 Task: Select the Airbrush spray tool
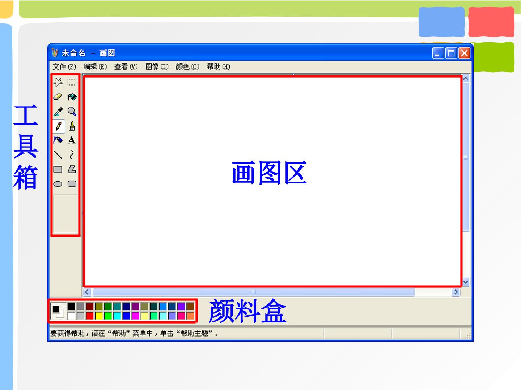(58, 140)
